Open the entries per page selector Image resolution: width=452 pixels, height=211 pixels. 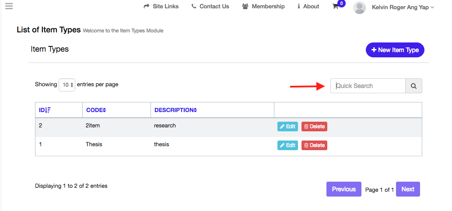coord(67,85)
